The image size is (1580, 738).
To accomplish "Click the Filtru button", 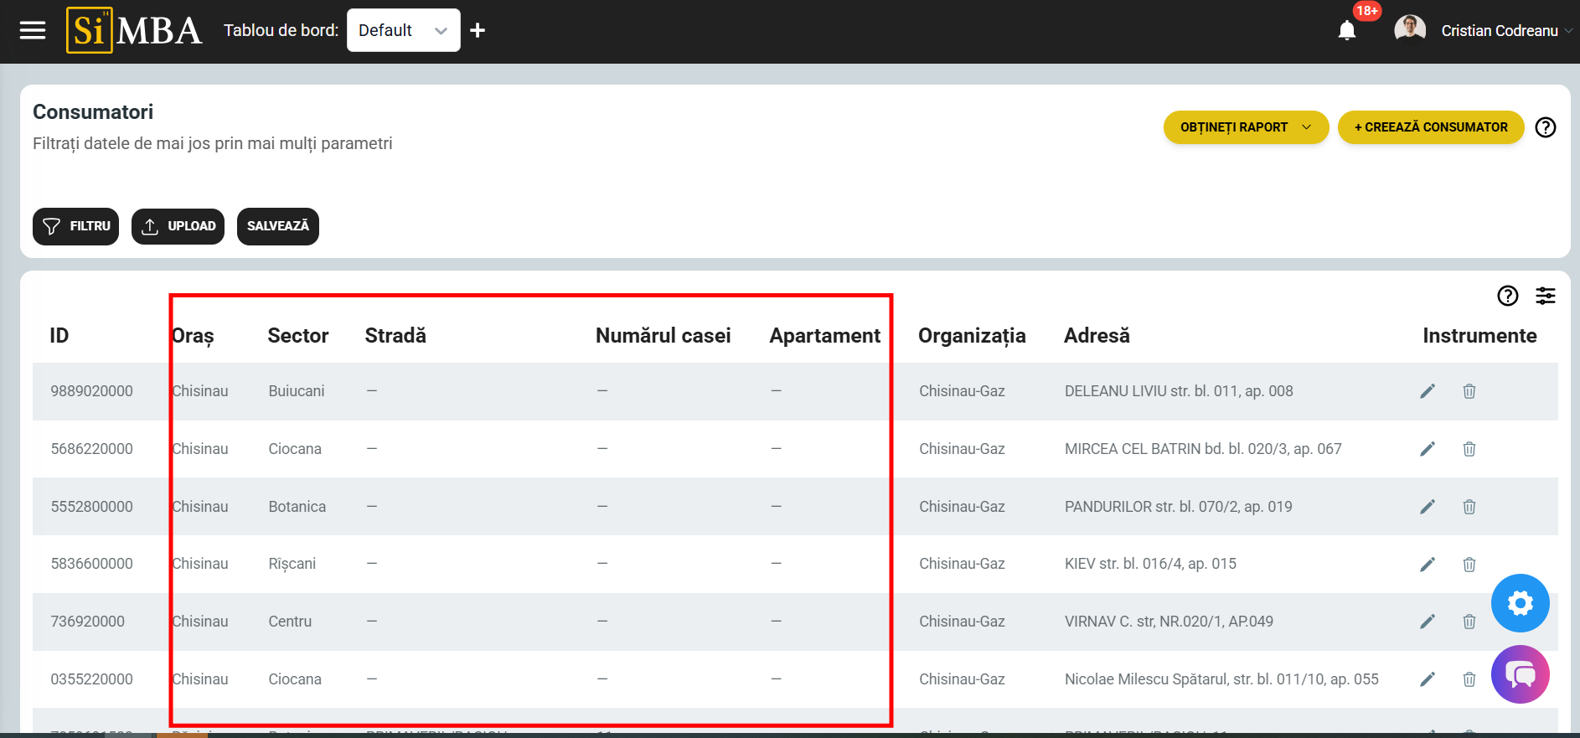I will point(76,226).
